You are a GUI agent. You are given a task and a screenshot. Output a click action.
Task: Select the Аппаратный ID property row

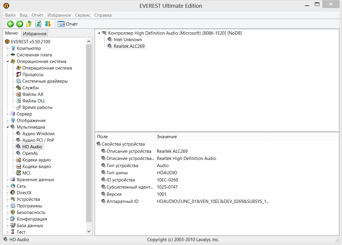[x=122, y=201]
